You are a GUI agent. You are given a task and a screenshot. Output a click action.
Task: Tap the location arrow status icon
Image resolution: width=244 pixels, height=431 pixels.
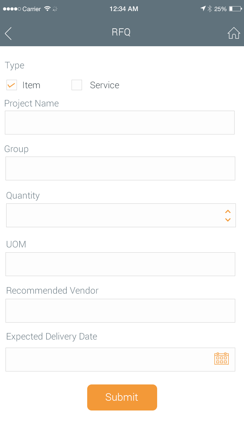[203, 9]
